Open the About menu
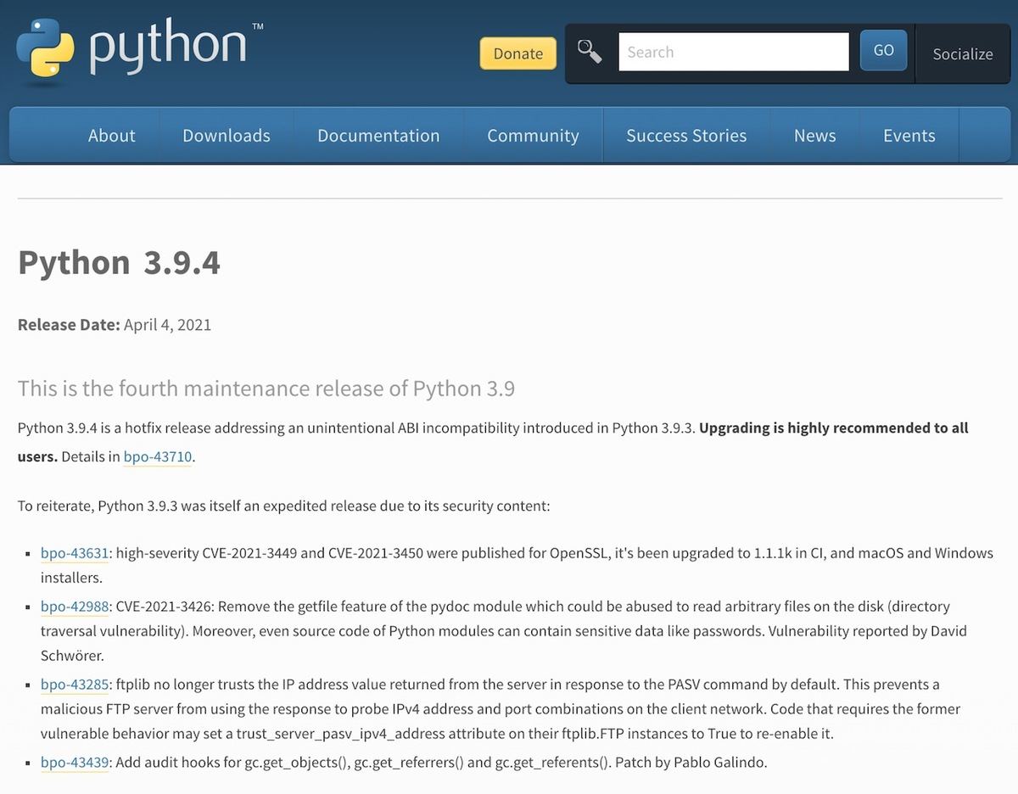The height and width of the screenshot is (794, 1018). click(x=112, y=136)
